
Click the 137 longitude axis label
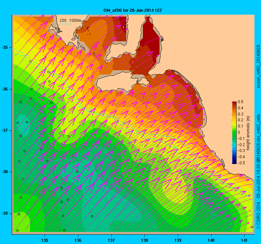tap(111, 240)
